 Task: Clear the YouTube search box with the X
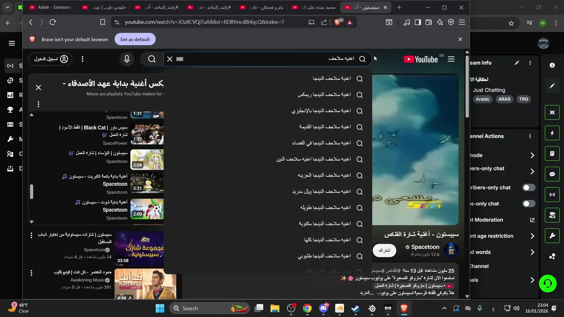pyautogui.click(x=170, y=59)
